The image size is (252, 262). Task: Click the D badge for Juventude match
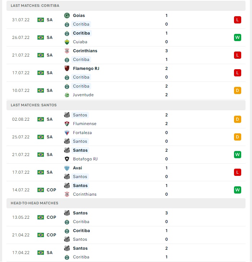(238, 90)
